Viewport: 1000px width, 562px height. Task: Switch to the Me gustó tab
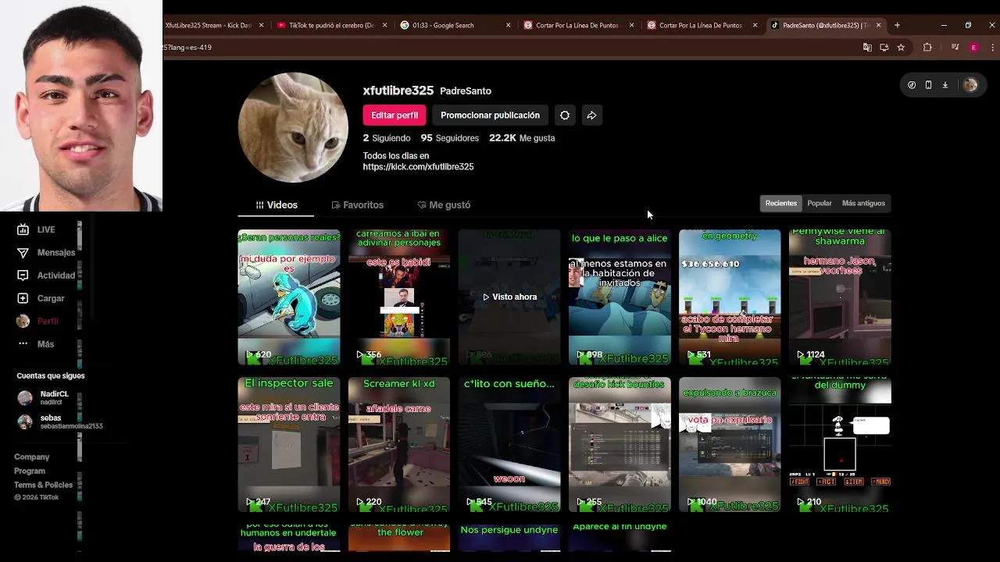[x=443, y=205]
